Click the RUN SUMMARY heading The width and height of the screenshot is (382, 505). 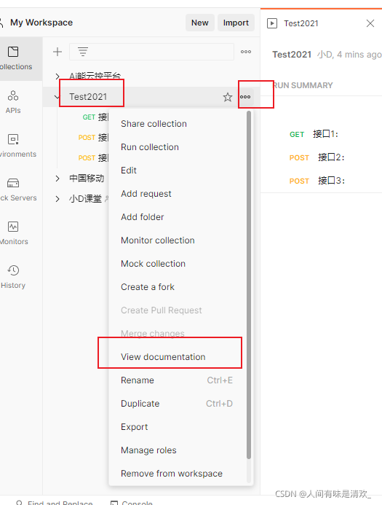click(303, 85)
